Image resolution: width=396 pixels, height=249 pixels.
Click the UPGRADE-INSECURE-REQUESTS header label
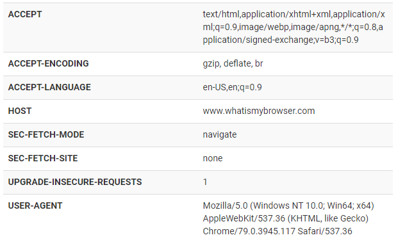click(x=75, y=182)
